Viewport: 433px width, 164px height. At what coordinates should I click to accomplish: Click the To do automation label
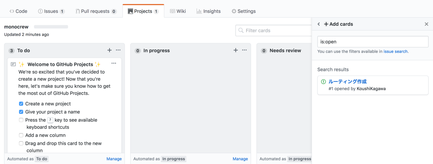point(42,159)
